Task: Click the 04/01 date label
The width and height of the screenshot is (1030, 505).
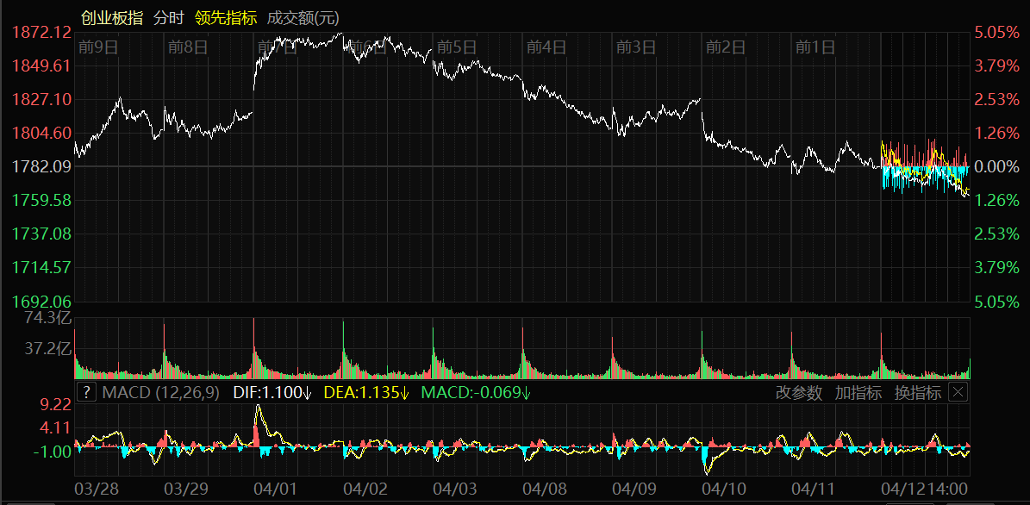Action: coord(276,489)
